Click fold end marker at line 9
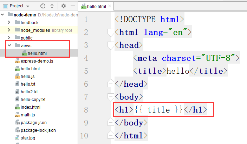247x144 pixels. [111, 122]
